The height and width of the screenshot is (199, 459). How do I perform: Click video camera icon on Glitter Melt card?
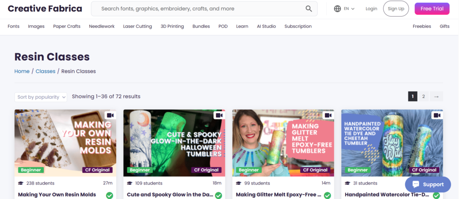[x=328, y=116]
